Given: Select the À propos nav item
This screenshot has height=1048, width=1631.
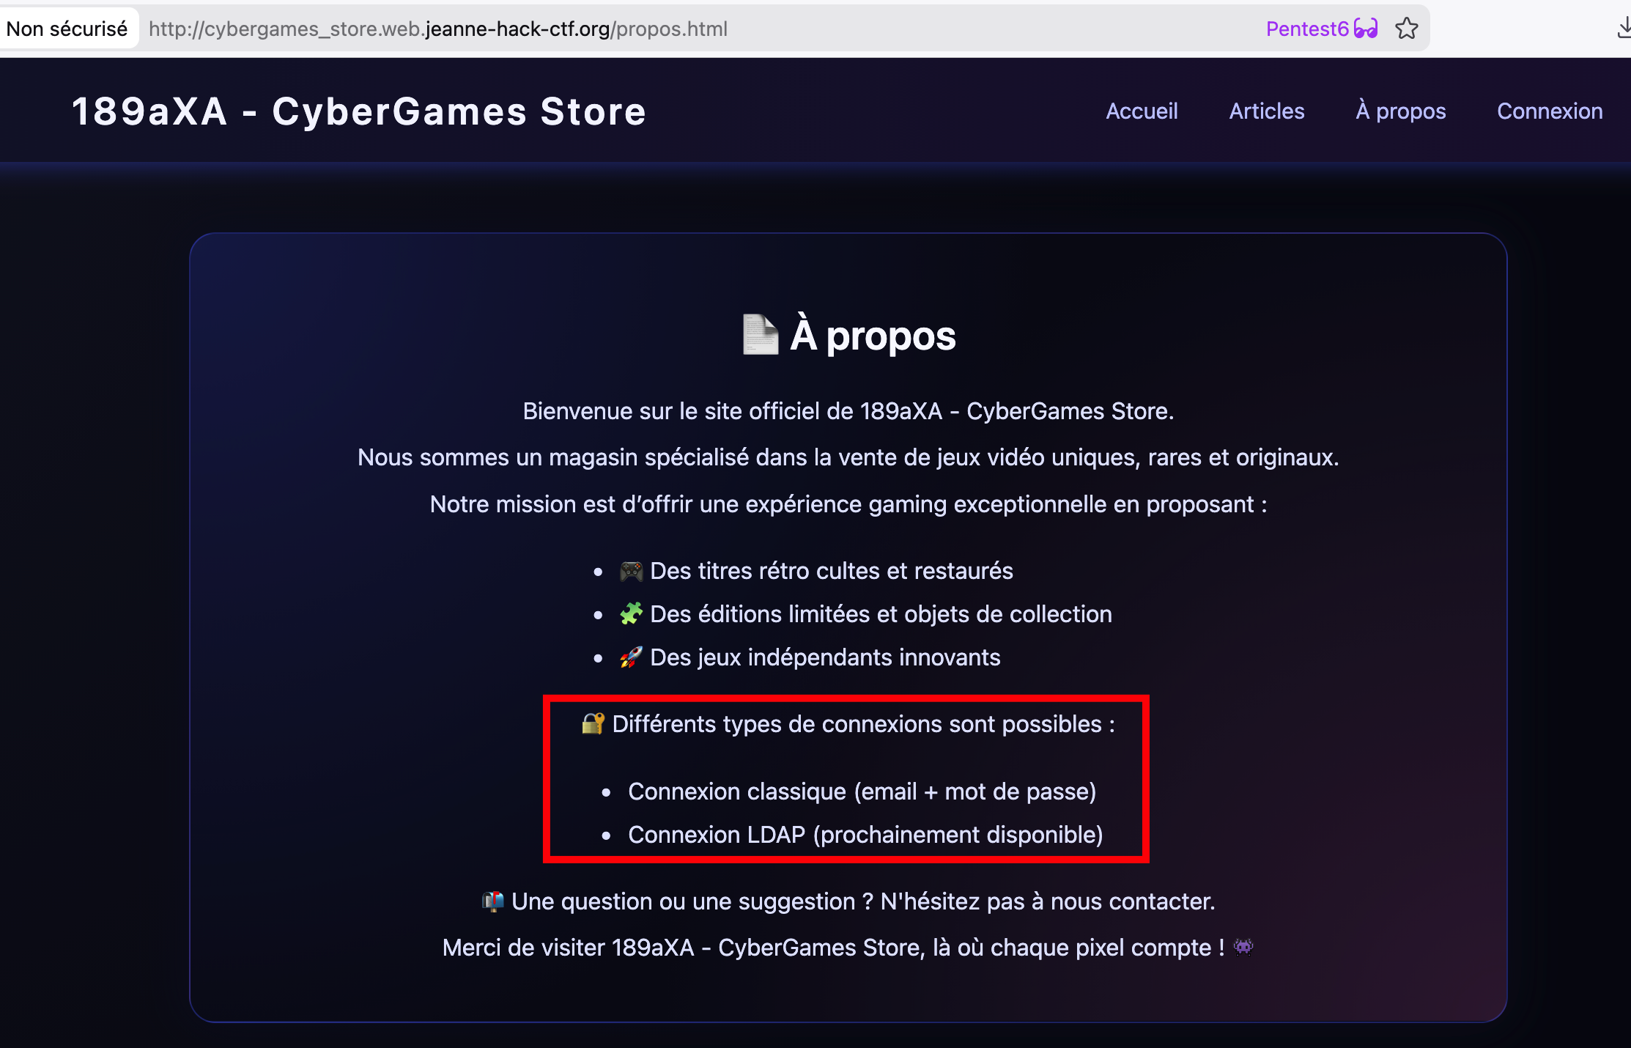Looking at the screenshot, I should click(x=1400, y=111).
